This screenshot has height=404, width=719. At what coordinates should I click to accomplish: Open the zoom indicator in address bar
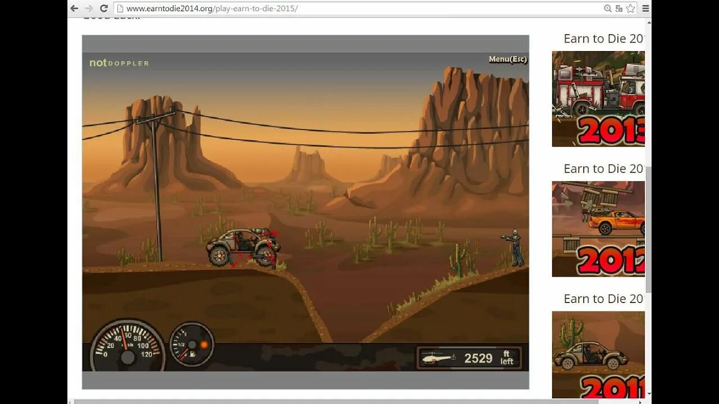coord(608,8)
